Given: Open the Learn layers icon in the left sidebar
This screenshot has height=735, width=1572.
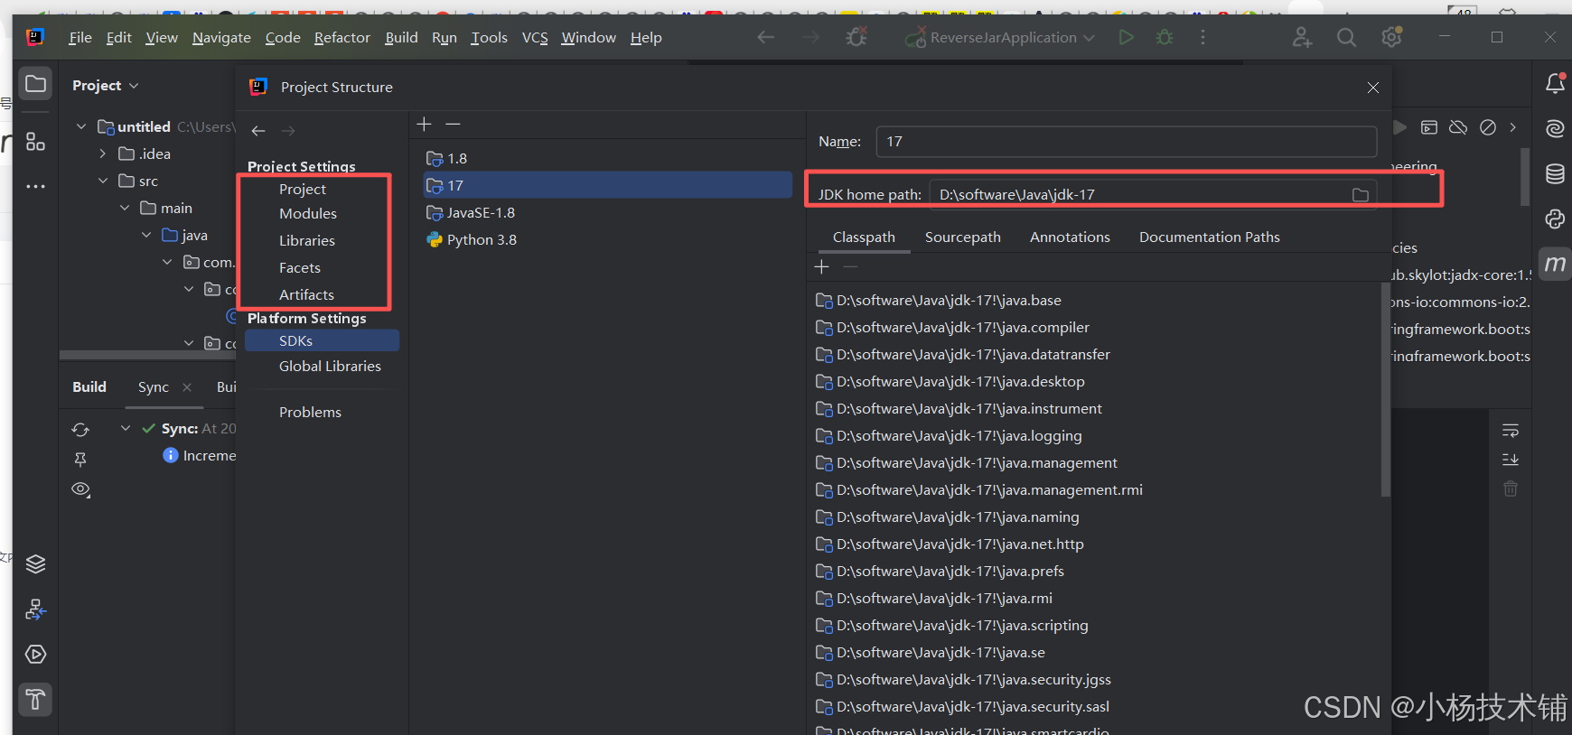Looking at the screenshot, I should click(x=35, y=564).
